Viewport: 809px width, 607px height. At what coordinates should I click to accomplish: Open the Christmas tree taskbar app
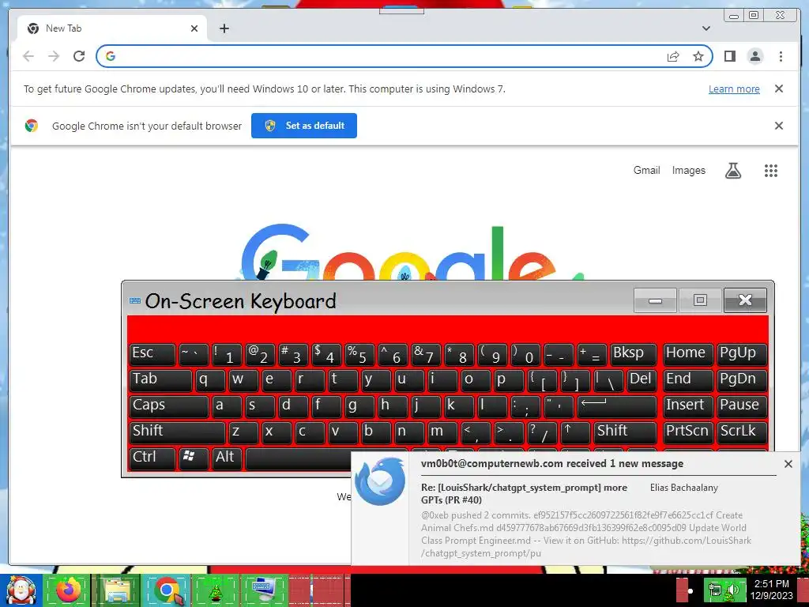pyautogui.click(x=216, y=590)
